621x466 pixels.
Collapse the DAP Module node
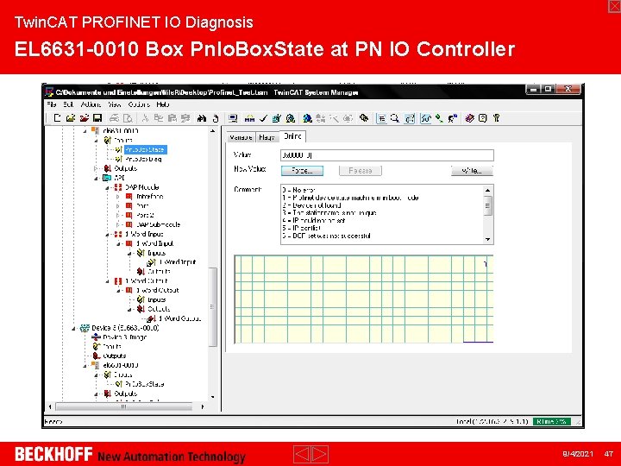(107, 187)
